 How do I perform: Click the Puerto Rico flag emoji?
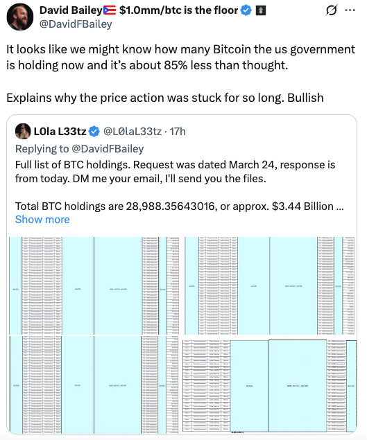pos(110,10)
